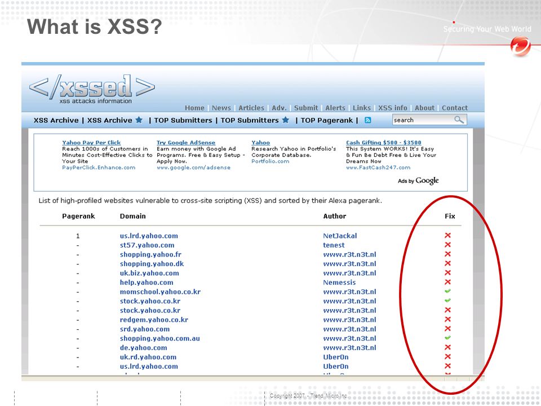Open the shopping.yahoo.dk domain link
Viewport: 541px width, 406px height.
coord(152,264)
